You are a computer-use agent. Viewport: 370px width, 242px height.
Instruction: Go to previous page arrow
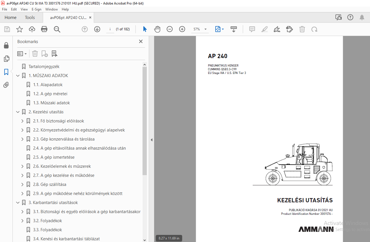[85, 29]
